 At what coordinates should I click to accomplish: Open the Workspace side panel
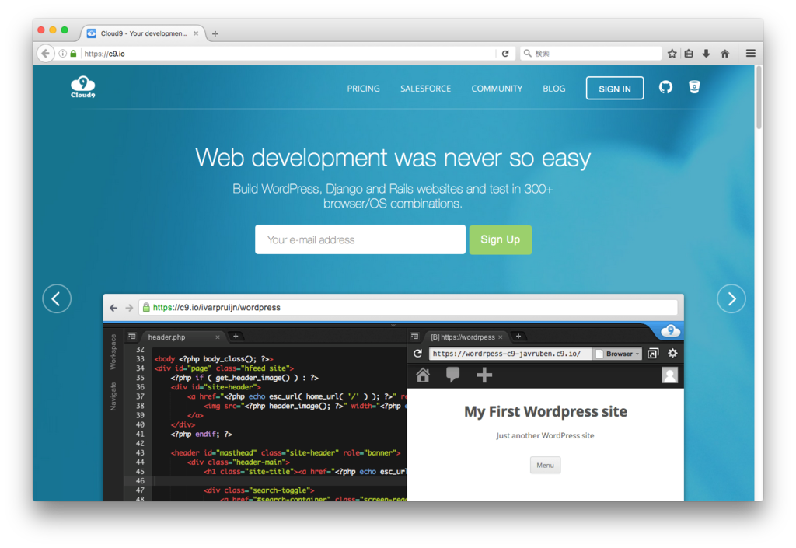113,351
